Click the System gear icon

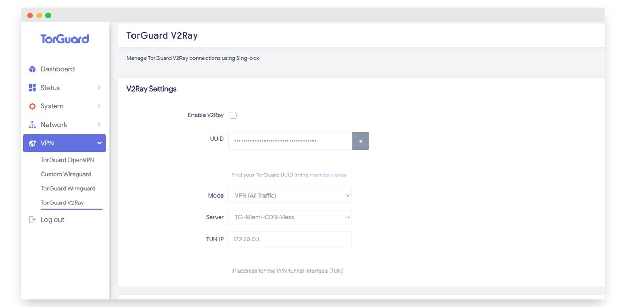[32, 106]
